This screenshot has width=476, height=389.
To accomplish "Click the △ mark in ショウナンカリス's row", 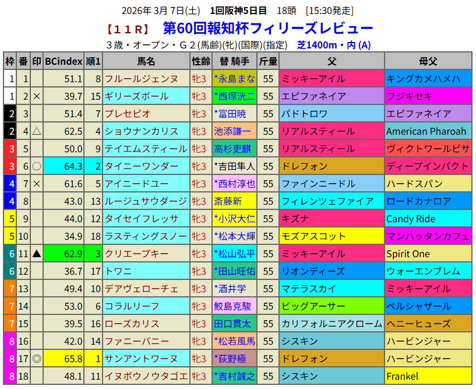I will click(37, 131).
